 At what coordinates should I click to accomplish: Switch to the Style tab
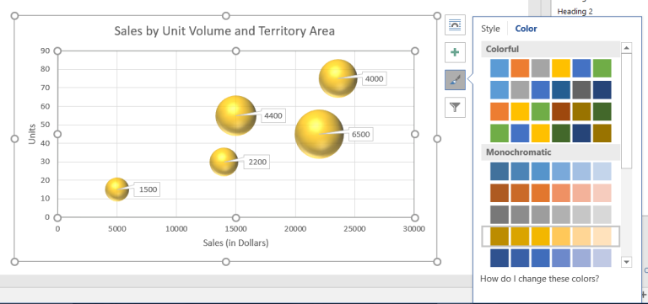tap(490, 29)
